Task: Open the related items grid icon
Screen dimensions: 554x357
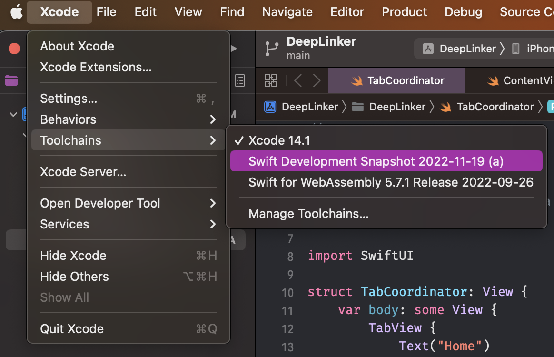Action: point(271,80)
